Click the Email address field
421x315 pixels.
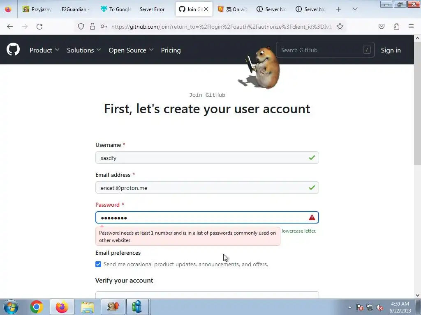click(207, 187)
